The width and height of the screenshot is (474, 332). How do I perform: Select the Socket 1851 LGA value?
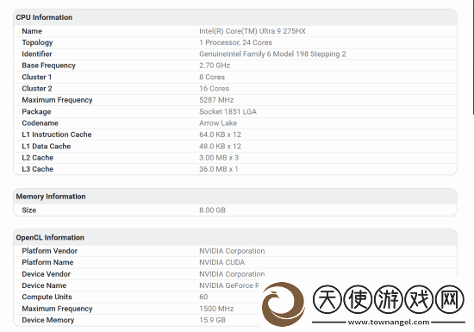(x=228, y=112)
